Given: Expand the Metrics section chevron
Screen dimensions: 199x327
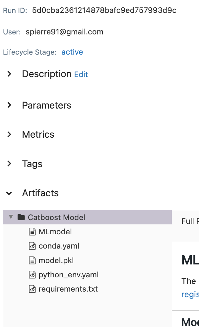Looking at the screenshot, I should 9,134.
